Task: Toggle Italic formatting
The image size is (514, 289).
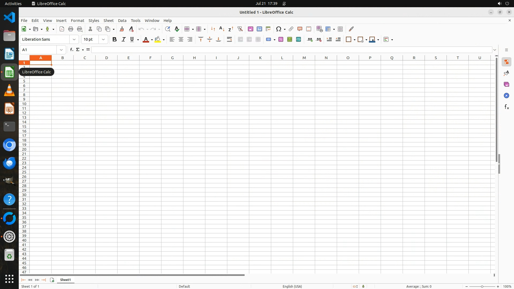Action: [123, 40]
